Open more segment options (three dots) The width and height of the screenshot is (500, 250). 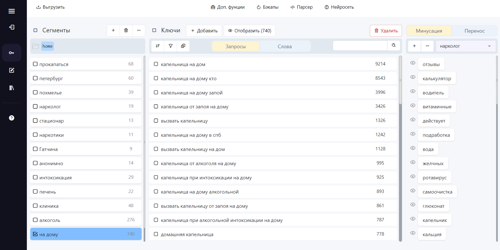pyautogui.click(x=139, y=30)
